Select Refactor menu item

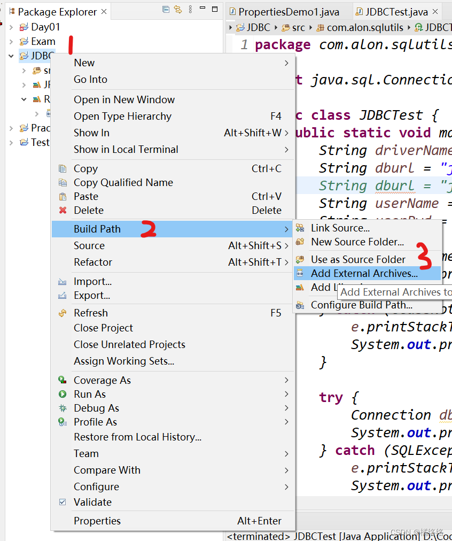tap(173, 262)
